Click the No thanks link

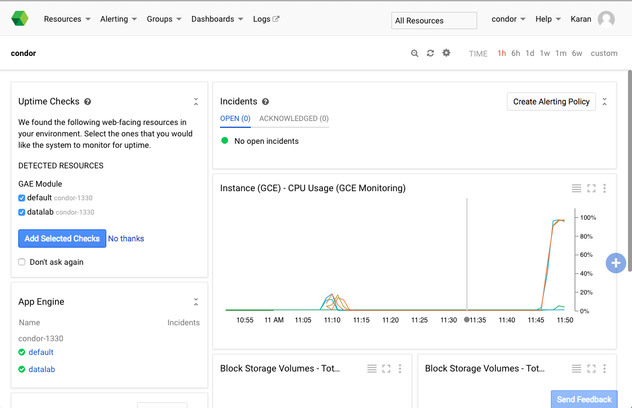(126, 239)
